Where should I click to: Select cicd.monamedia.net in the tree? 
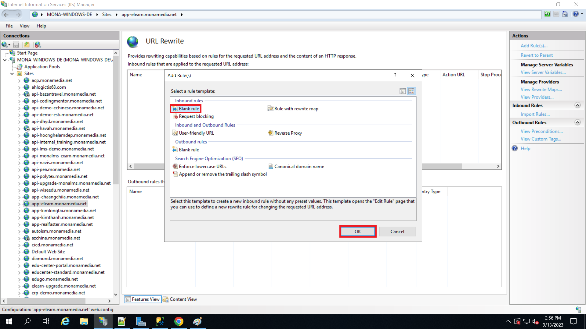pyautogui.click(x=52, y=245)
